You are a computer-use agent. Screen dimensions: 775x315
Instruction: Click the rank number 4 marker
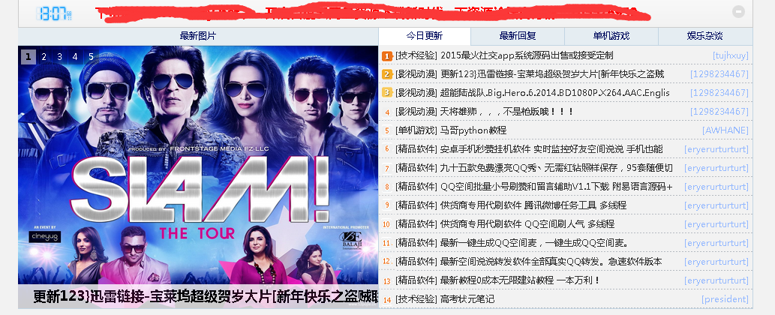pos(387,112)
